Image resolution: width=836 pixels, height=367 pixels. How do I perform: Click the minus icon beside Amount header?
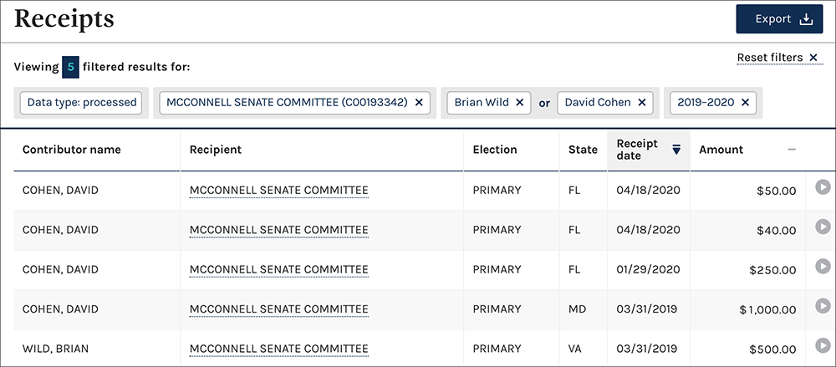tap(791, 150)
